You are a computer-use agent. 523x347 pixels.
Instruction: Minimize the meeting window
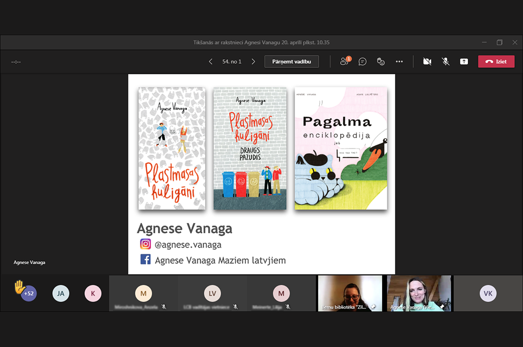[484, 42]
